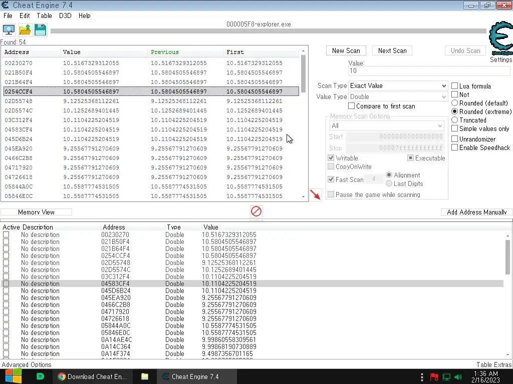Open the D3D menu
The image size is (513, 384).
[65, 15]
